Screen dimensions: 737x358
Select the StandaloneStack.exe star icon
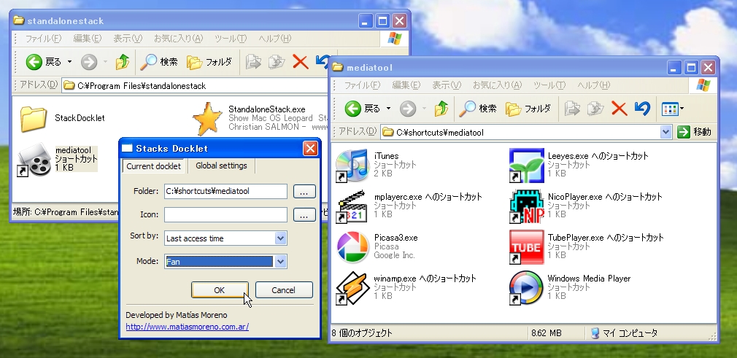207,118
